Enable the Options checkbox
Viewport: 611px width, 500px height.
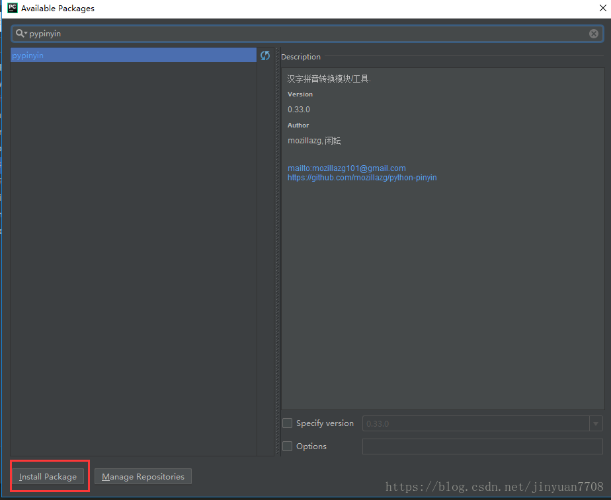(x=287, y=446)
